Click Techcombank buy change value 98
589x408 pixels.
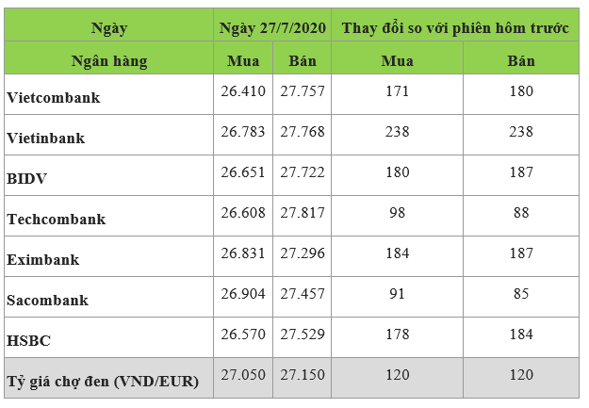[397, 213]
